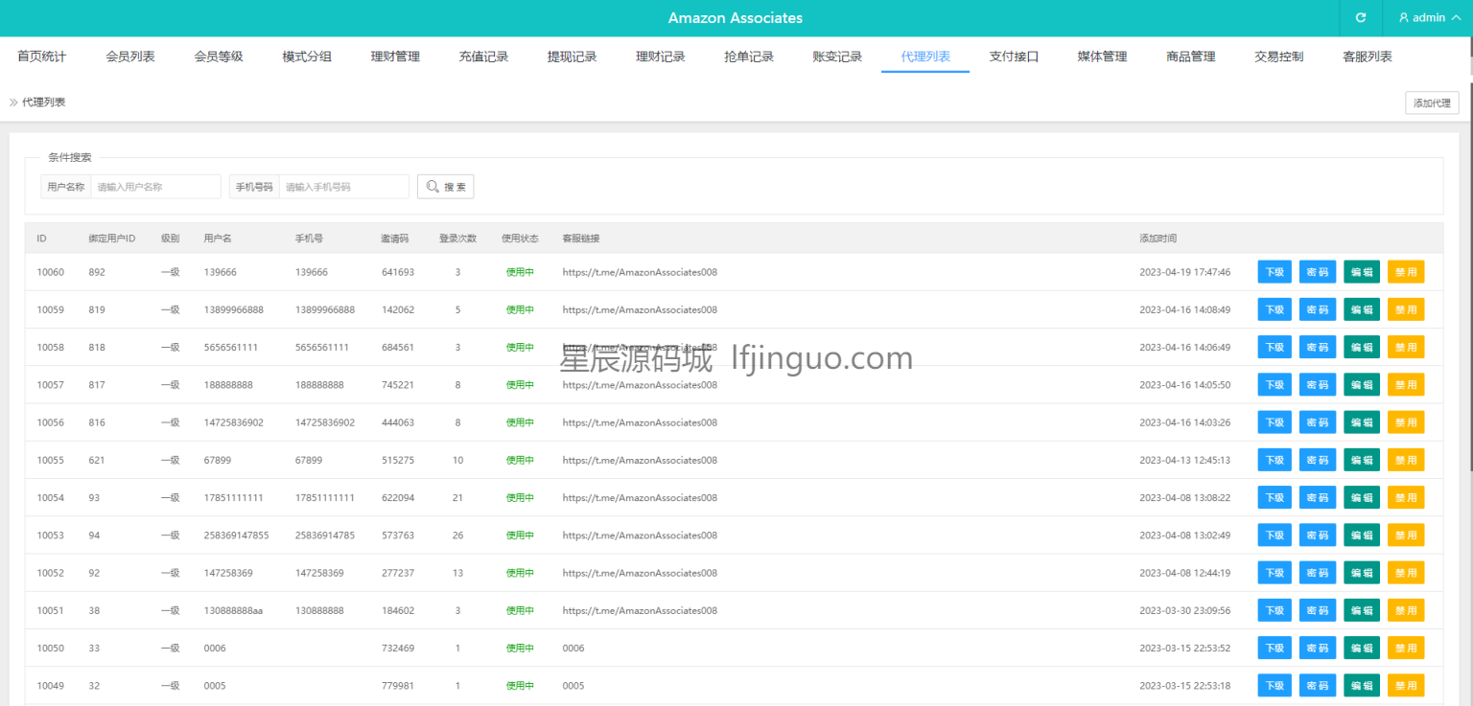Disable agent with ID 10054
The height and width of the screenshot is (706, 1473).
coord(1406,497)
